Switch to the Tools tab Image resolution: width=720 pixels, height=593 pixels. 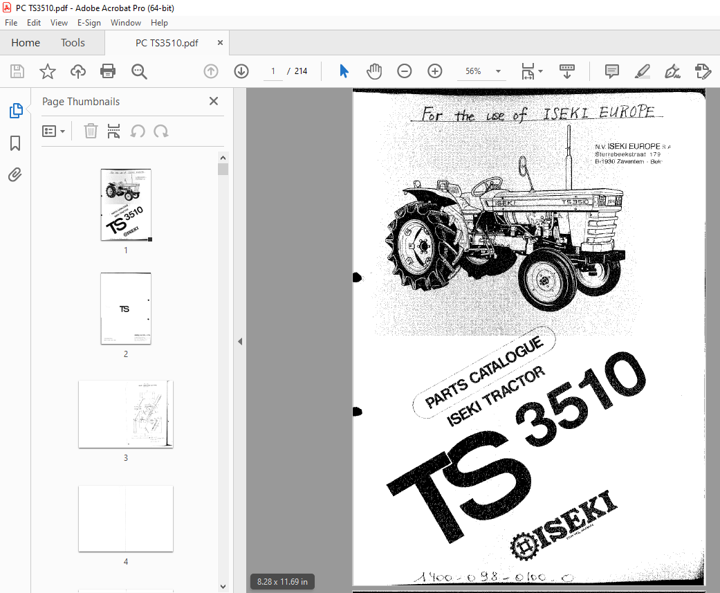pyautogui.click(x=73, y=43)
